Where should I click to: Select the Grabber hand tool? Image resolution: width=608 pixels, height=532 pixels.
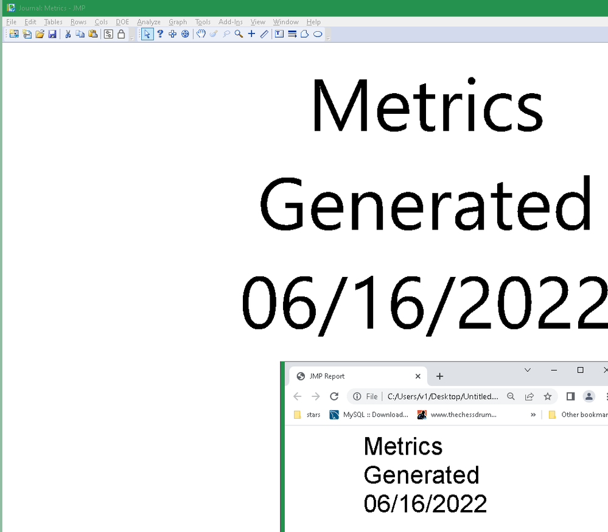[x=200, y=34]
